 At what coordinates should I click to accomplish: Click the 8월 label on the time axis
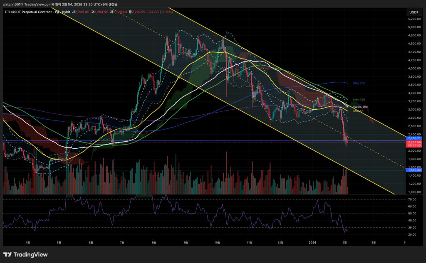click(154, 242)
